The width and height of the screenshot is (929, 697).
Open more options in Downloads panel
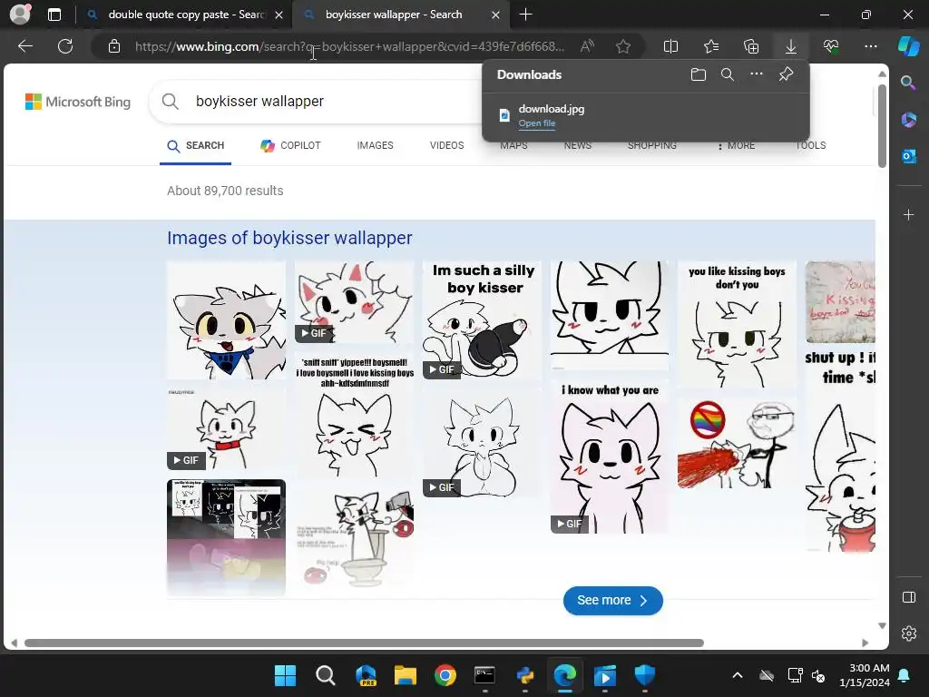click(x=756, y=74)
